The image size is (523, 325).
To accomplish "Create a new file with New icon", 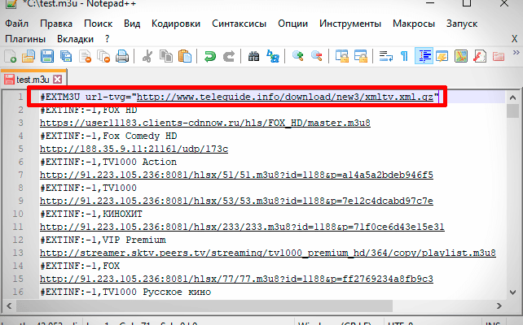I will [11, 56].
